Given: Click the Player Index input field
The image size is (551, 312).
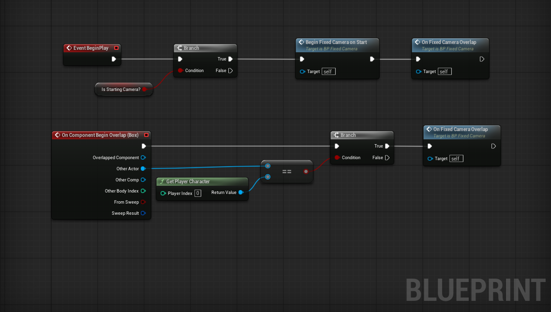Looking at the screenshot, I should tap(198, 193).
